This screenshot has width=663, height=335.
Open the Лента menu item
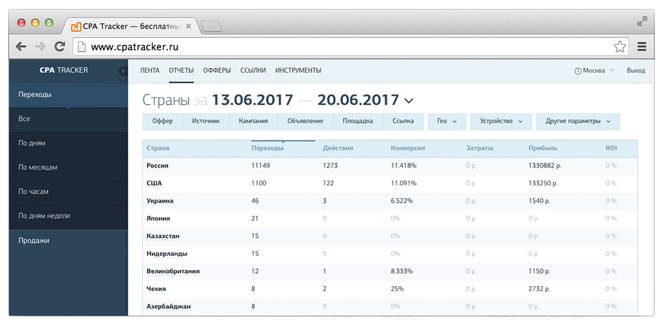(150, 70)
